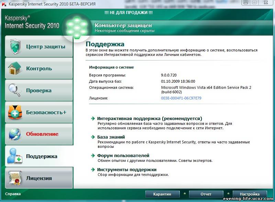Click the Компьютер защищен status header
This screenshot has width=275, height=202.
[x=123, y=25]
